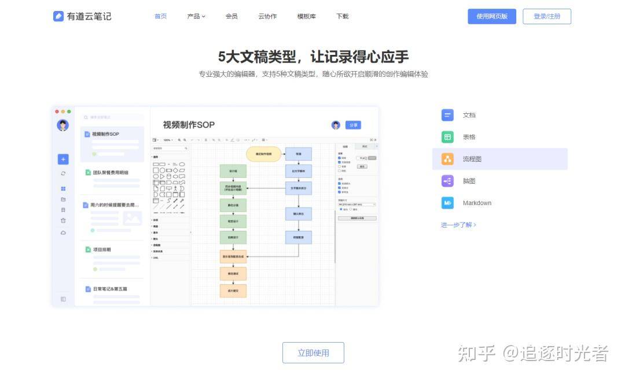This screenshot has width=625, height=379.
Task: Open the 产品 dropdown in the navigation
Action: 196,16
